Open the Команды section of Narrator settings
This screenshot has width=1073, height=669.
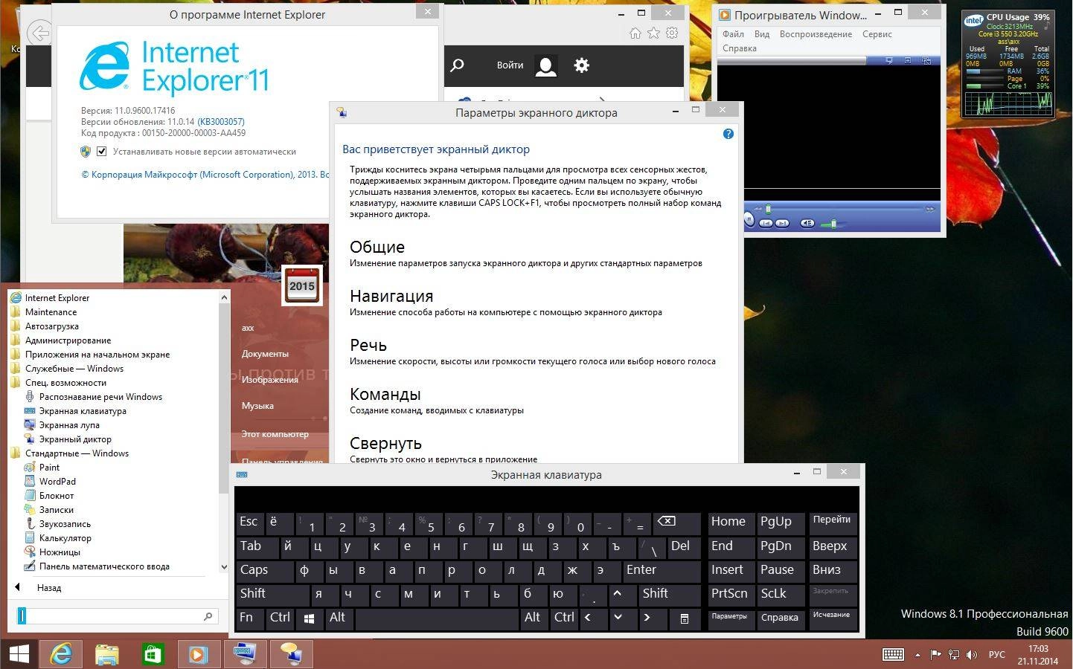[385, 394]
